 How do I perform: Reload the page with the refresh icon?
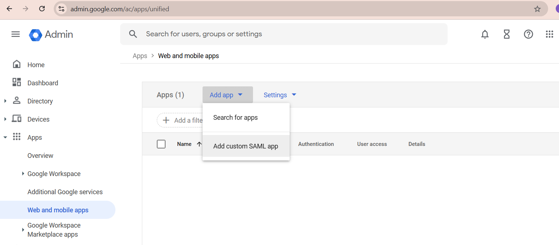pyautogui.click(x=42, y=9)
